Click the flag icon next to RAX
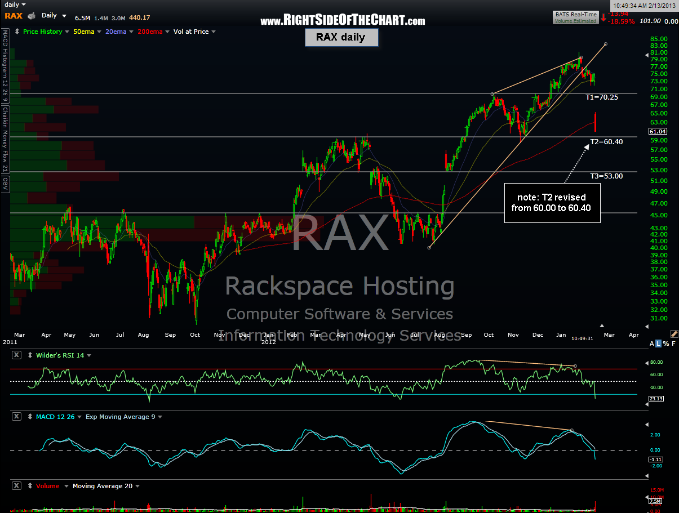 click(33, 16)
